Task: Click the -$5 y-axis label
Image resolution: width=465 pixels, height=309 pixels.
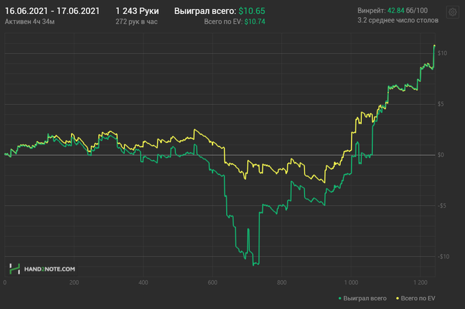Action: [x=442, y=206]
